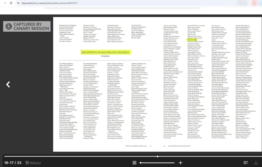The width and height of the screenshot is (262, 167).
Task: Go forward in browser history
Action: [x=5, y=3]
